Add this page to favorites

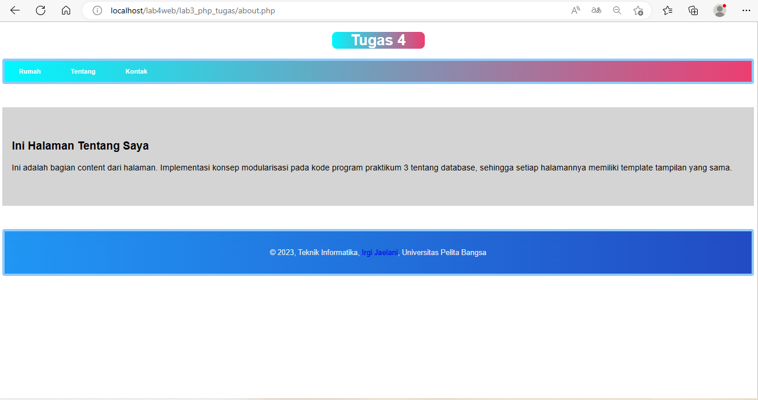(638, 10)
